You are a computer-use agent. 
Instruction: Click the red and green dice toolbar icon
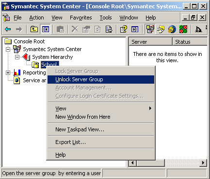point(183,29)
